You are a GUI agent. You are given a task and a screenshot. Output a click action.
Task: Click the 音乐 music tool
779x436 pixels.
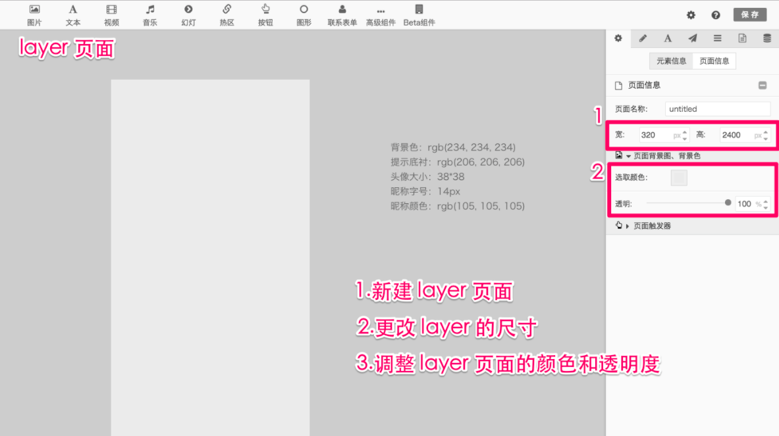pos(150,14)
